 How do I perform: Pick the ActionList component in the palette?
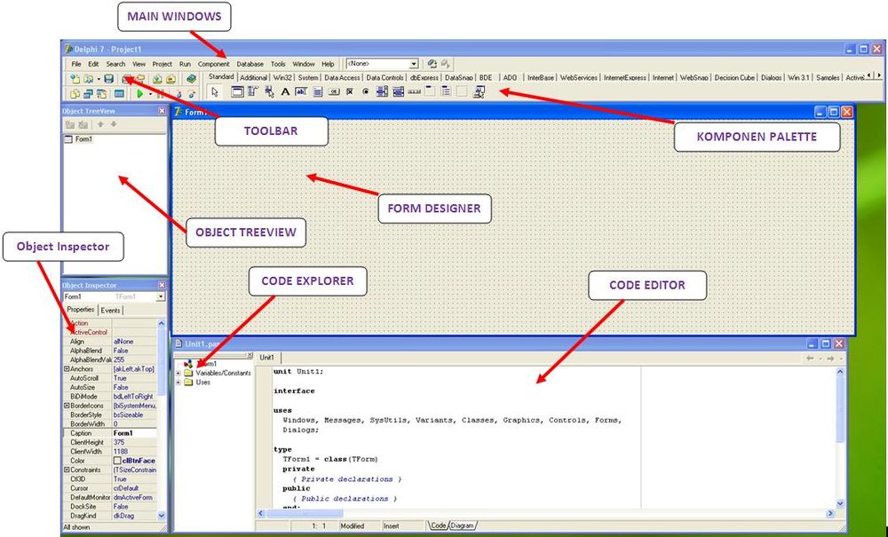click(480, 91)
